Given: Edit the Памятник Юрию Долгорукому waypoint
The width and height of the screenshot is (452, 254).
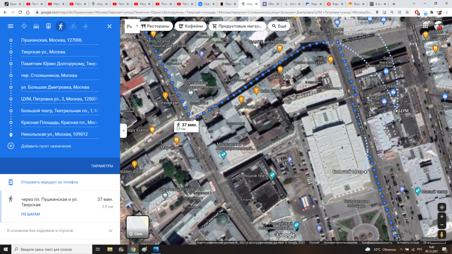Looking at the screenshot, I should point(60,64).
